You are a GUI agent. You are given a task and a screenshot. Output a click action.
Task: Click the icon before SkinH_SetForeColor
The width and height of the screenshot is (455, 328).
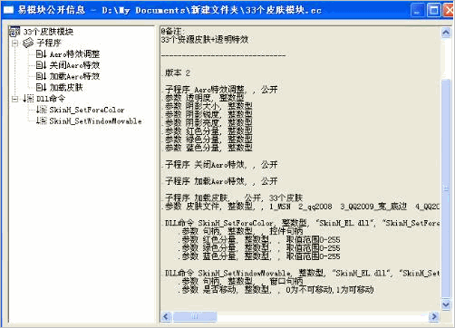click(x=42, y=110)
